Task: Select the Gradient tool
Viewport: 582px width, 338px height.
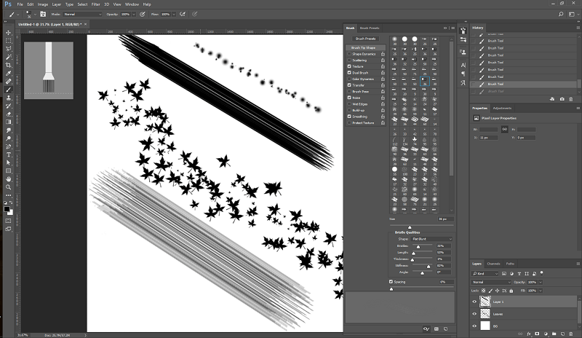Action: pyautogui.click(x=8, y=122)
